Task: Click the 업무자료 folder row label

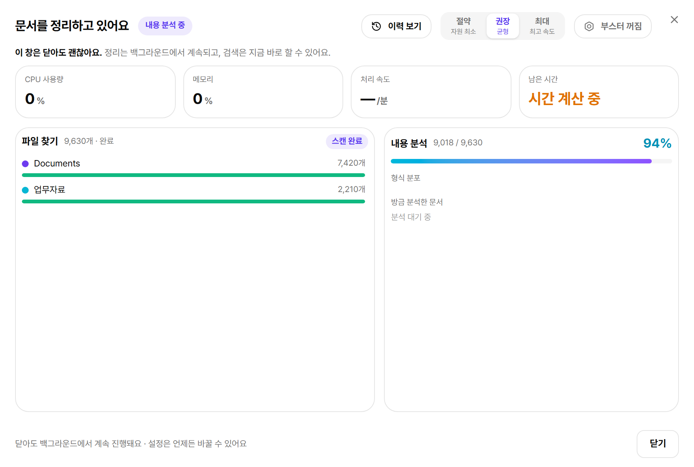Action: click(x=49, y=190)
